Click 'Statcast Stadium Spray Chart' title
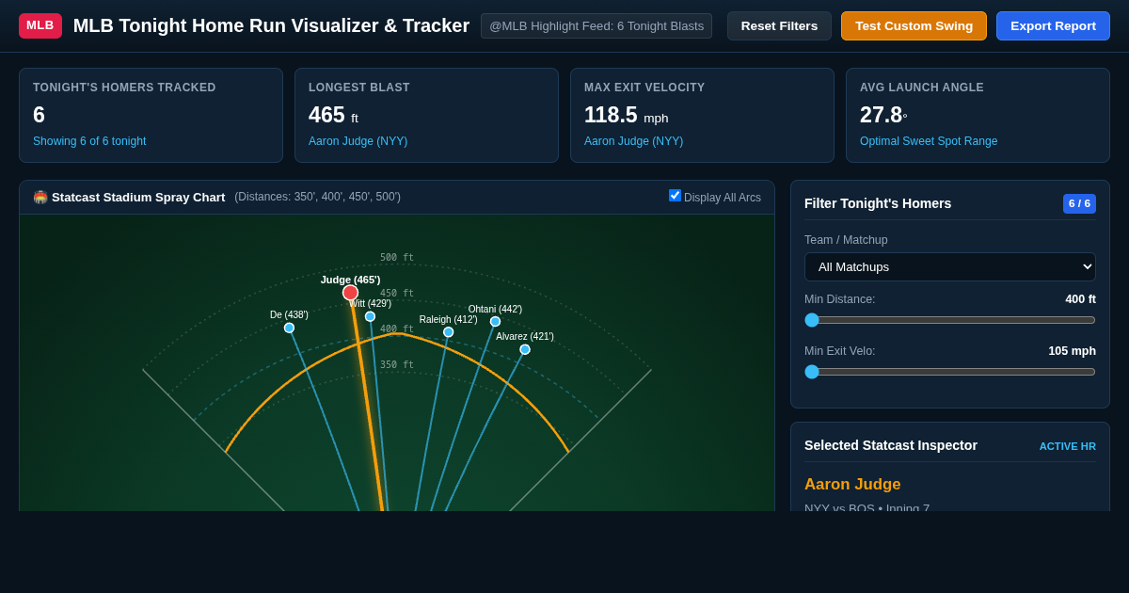The image size is (1129, 593). point(138,198)
